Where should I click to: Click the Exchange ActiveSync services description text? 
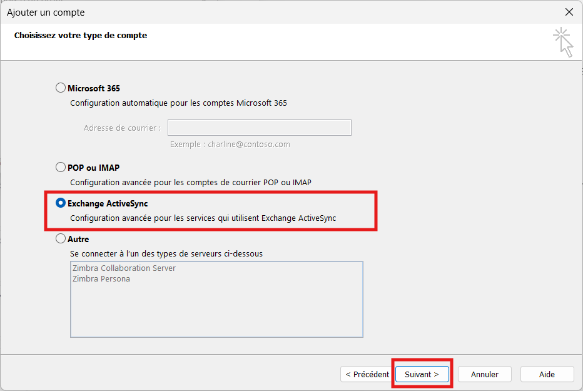click(203, 218)
